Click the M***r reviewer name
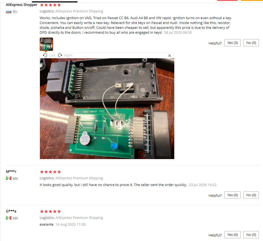 point(11,171)
